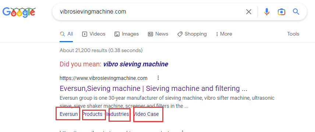Screen dimensions: 315x132
Task: Submit query with blue magnifier icon
Action: pos(296,12)
